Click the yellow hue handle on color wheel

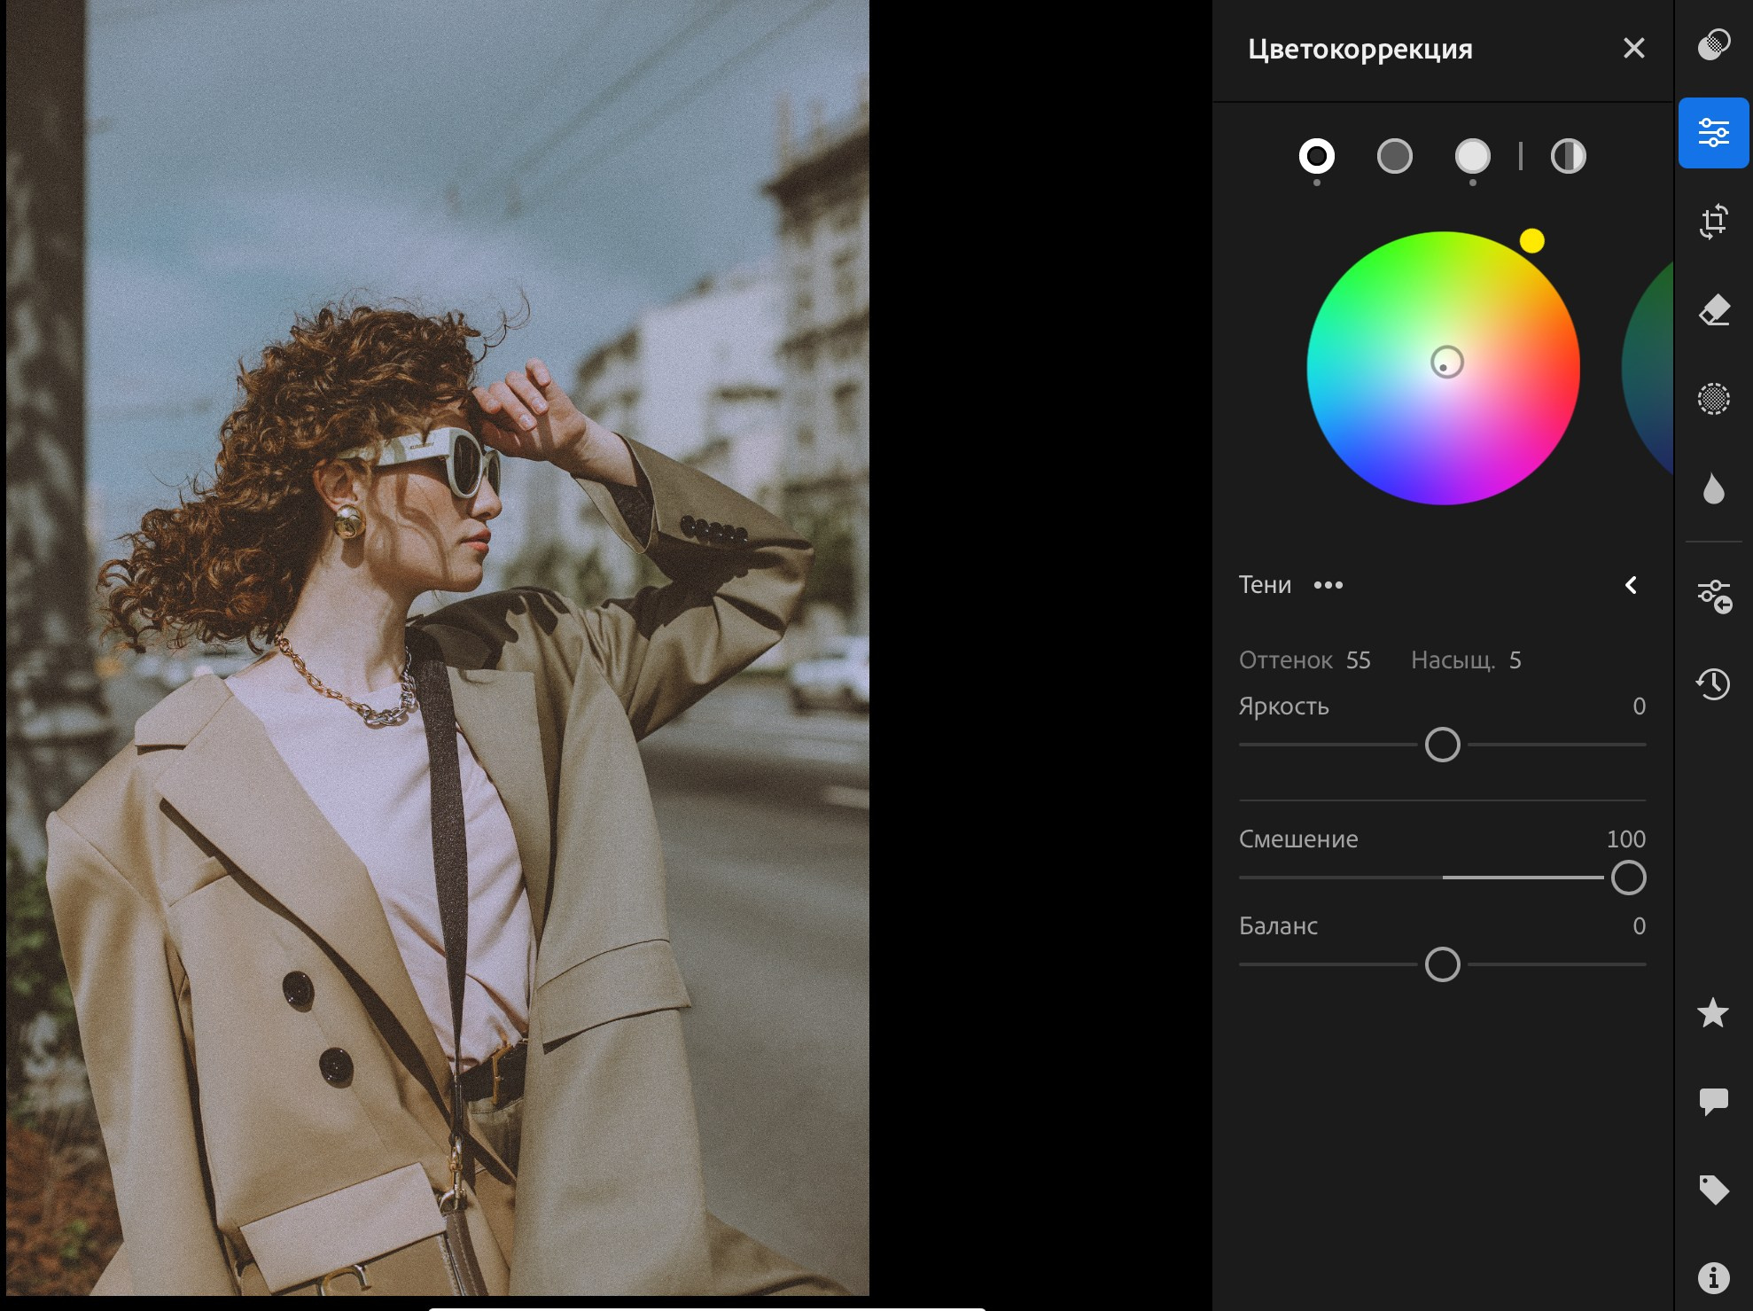(x=1531, y=240)
